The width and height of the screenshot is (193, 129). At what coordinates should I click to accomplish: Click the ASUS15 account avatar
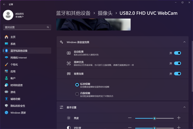coord(8,15)
